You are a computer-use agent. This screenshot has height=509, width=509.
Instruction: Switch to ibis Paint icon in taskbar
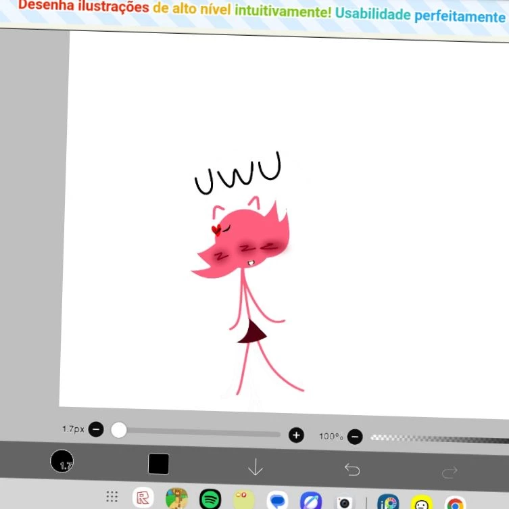(x=388, y=502)
